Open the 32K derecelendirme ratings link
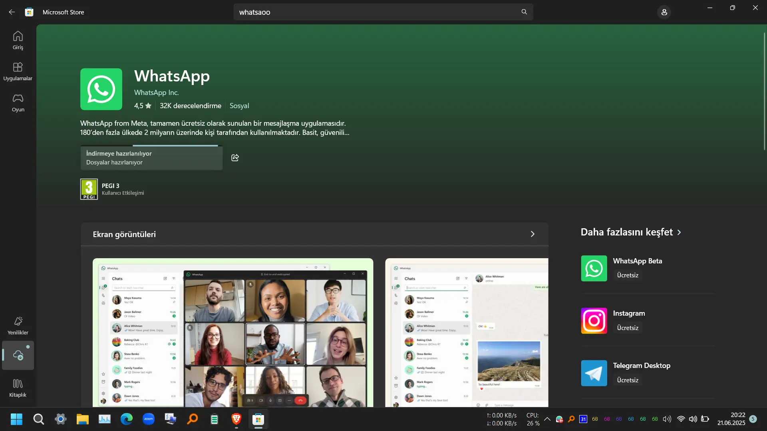 (x=191, y=106)
